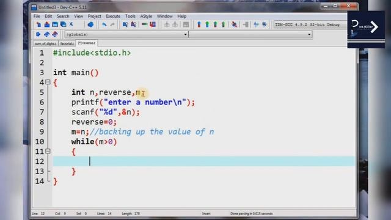
Task: Click the 'int main()' code line
Action: pos(76,73)
